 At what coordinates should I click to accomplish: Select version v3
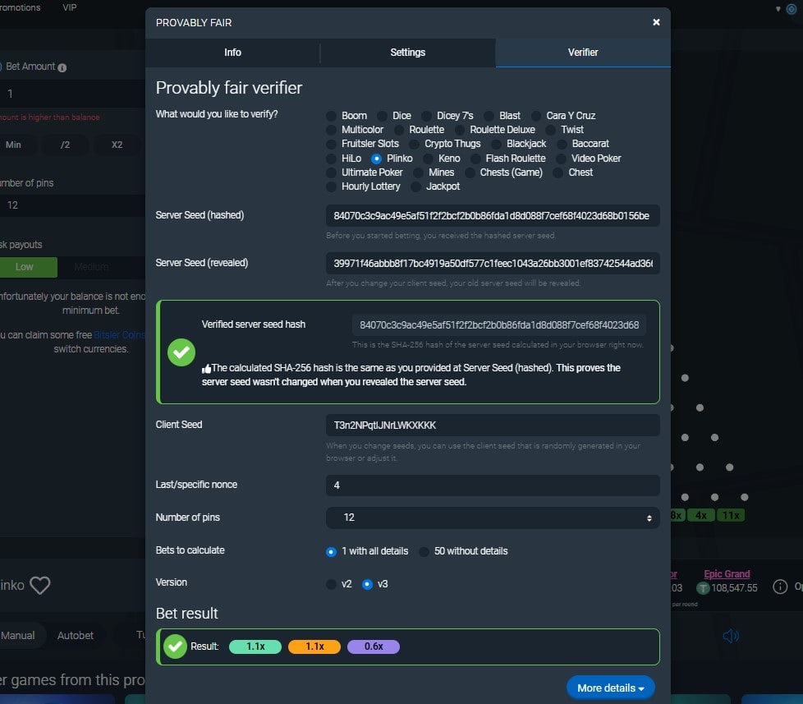367,584
